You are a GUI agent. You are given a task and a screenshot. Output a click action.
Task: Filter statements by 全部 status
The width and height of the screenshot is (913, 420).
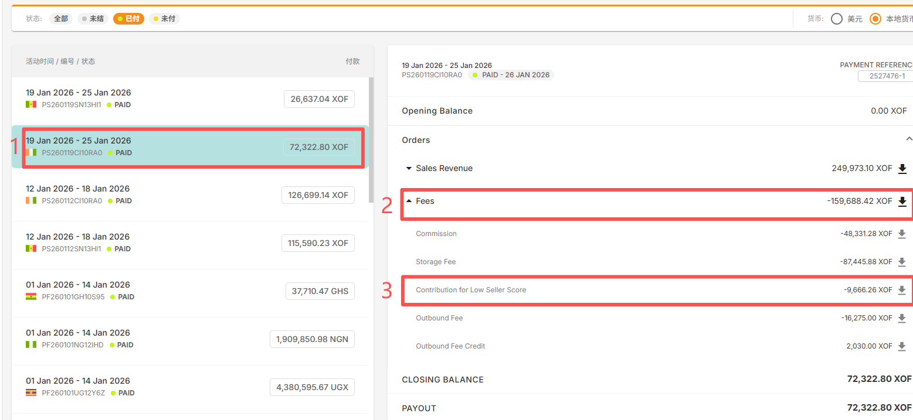pos(61,19)
